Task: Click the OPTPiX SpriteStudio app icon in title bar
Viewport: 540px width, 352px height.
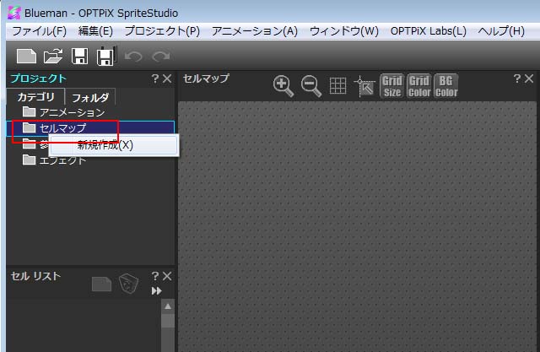Action: pyautogui.click(x=14, y=13)
